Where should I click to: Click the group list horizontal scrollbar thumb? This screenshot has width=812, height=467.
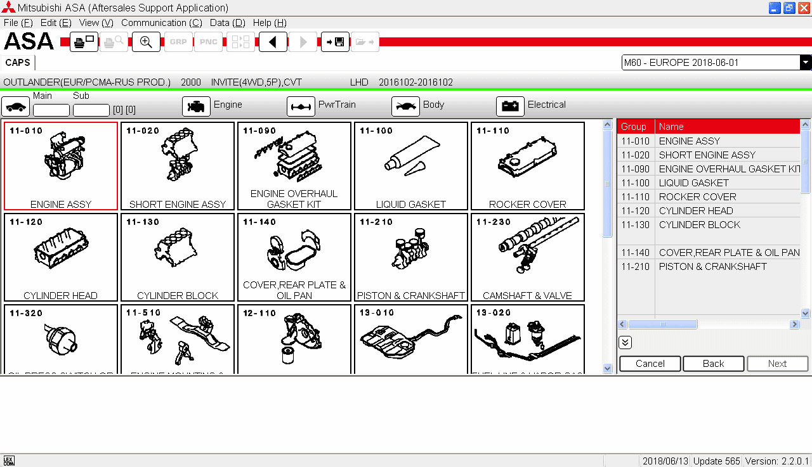click(662, 324)
